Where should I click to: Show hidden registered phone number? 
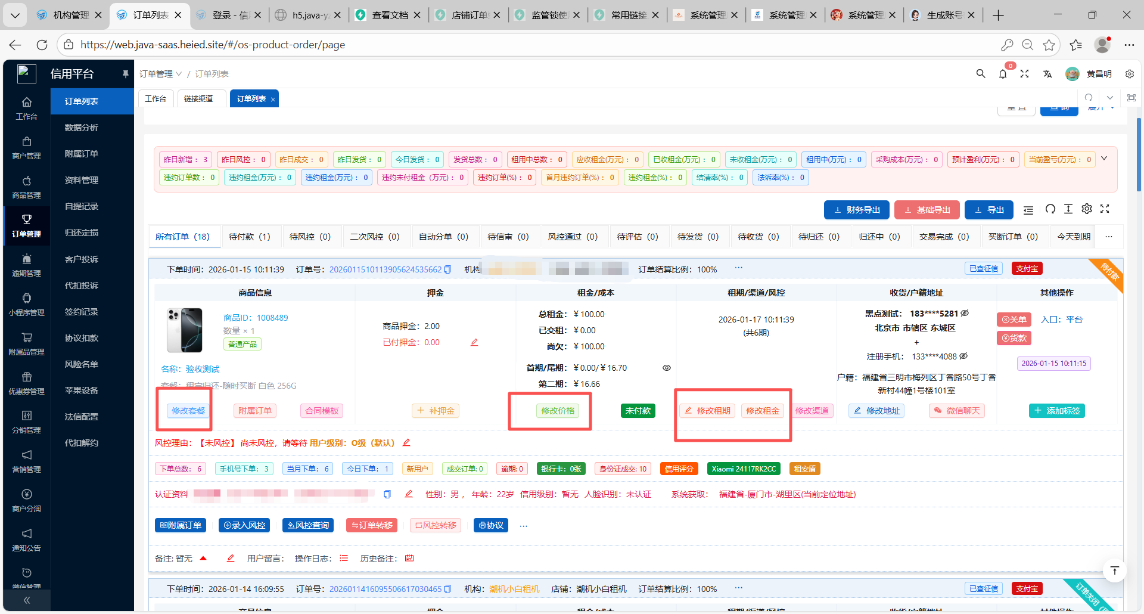tap(963, 356)
